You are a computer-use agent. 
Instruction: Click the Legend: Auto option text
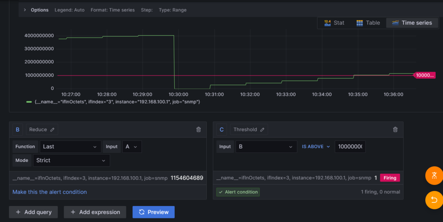(69, 10)
